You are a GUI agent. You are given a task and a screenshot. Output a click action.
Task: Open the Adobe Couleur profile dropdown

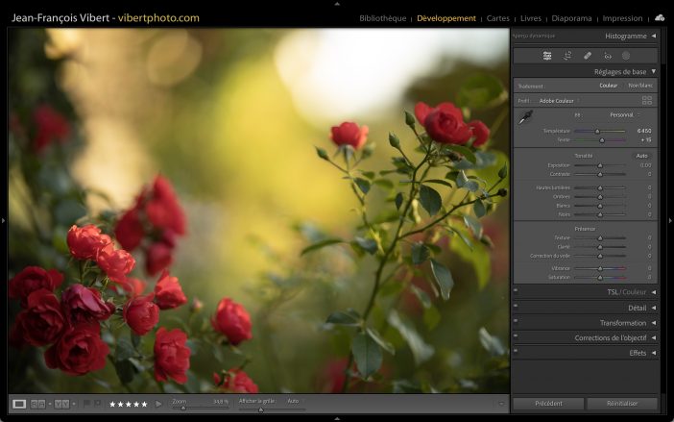coord(559,100)
